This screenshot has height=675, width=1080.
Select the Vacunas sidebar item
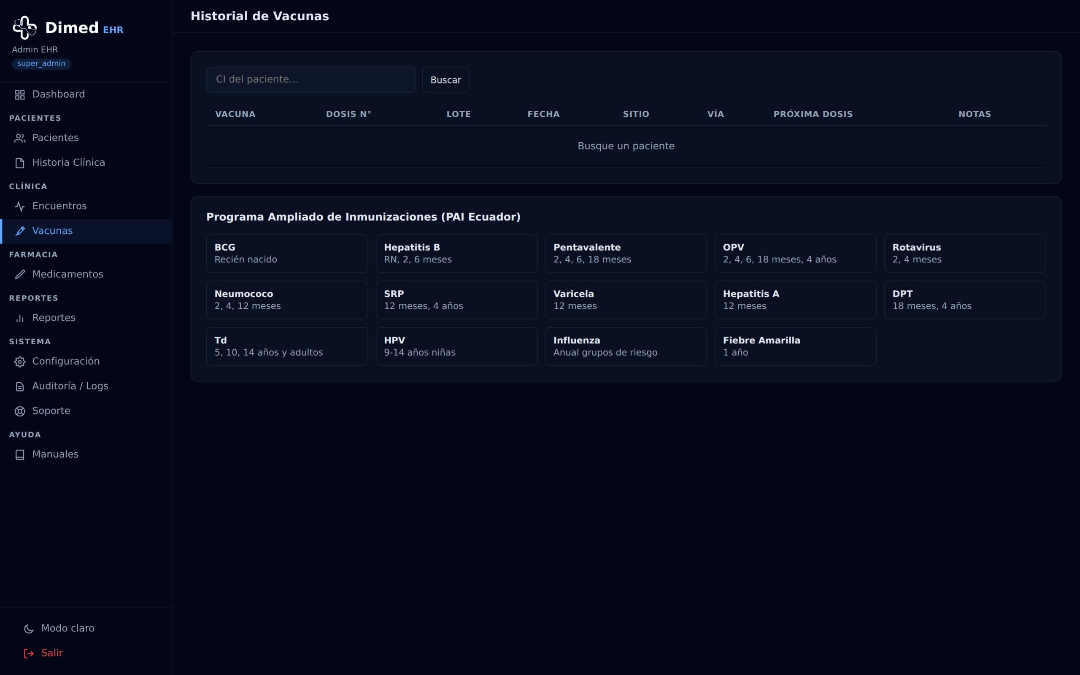(x=86, y=231)
